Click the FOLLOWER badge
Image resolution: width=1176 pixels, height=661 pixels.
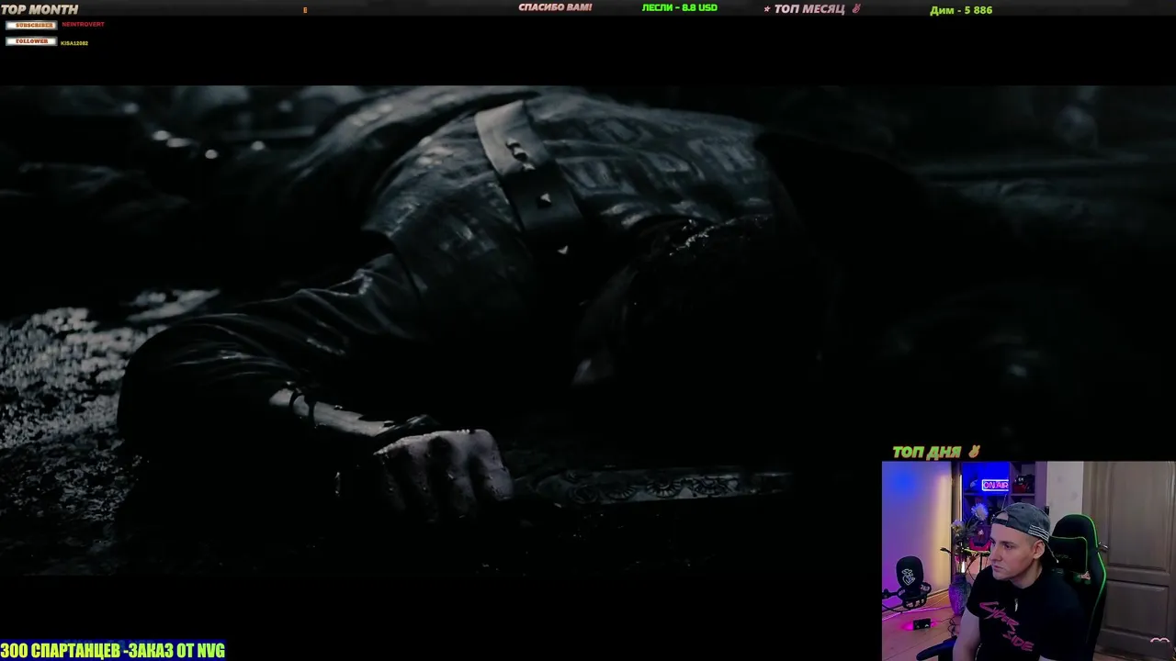pyautogui.click(x=31, y=41)
